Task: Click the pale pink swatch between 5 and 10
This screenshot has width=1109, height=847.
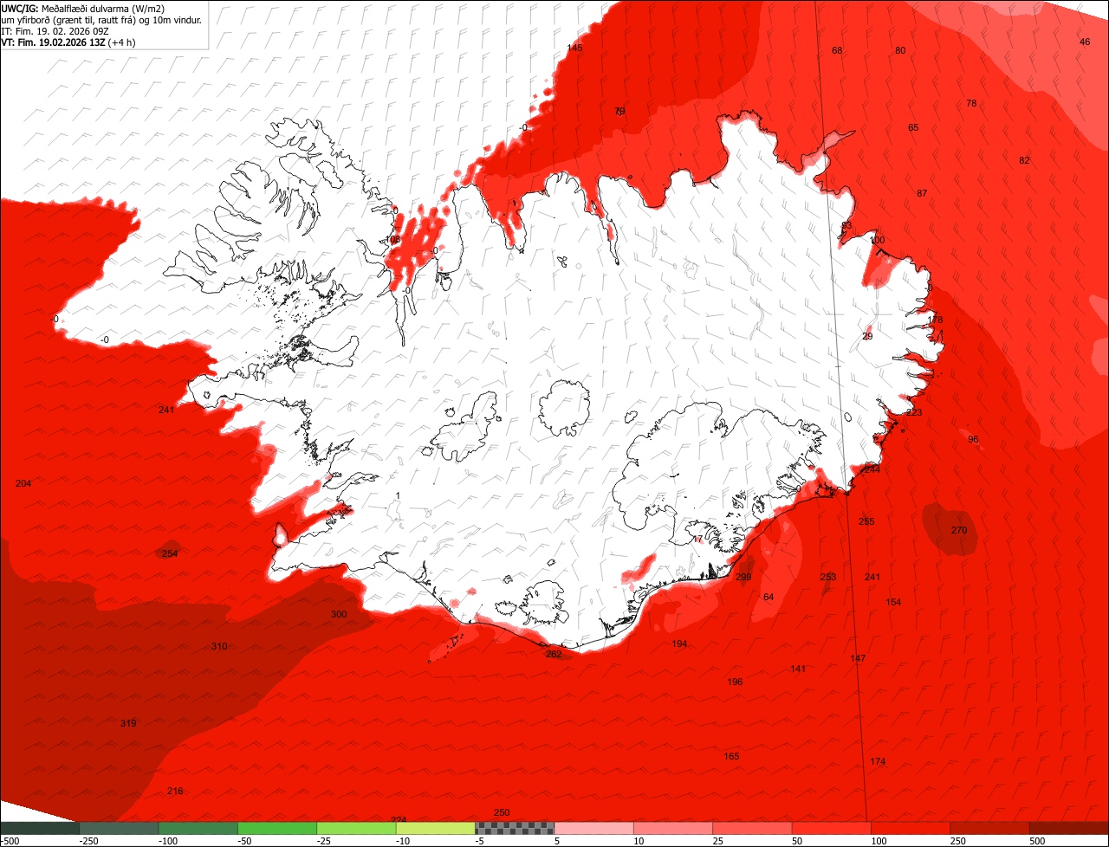Action: [593, 828]
